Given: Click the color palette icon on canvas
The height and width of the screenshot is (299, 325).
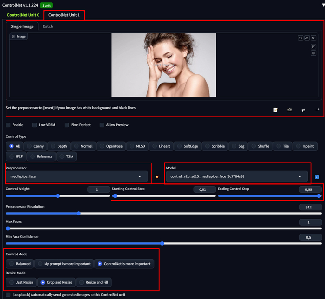Looking at the screenshot, I should point(313,53).
